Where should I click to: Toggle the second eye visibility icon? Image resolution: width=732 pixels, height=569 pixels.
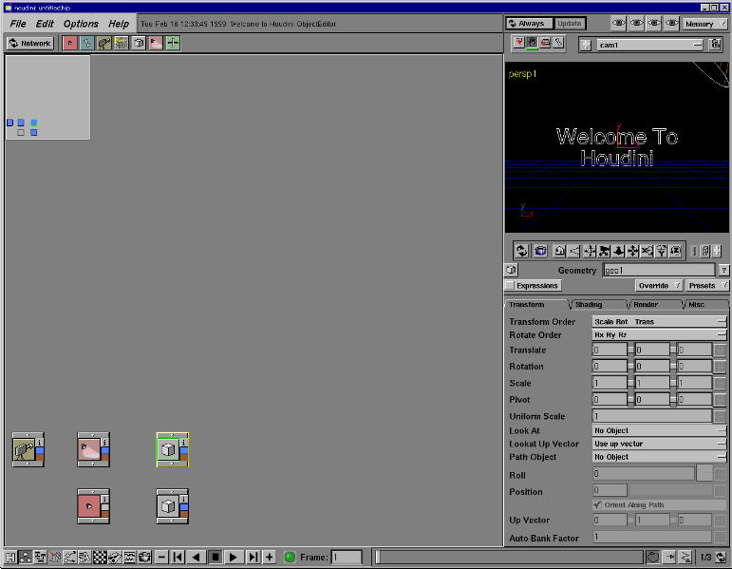pos(636,23)
